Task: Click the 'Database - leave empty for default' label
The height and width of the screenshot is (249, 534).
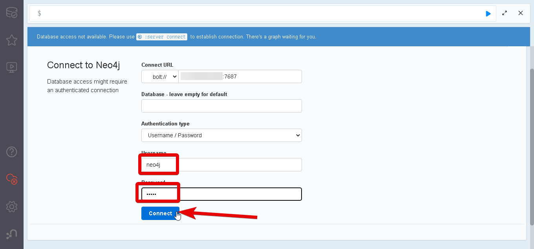Action: pyautogui.click(x=184, y=94)
